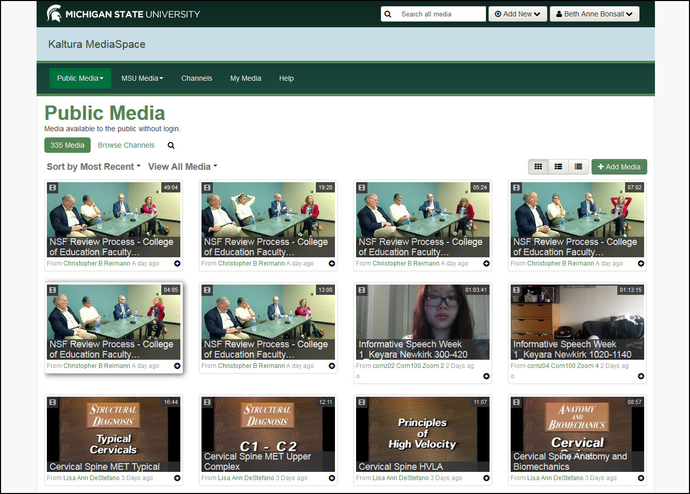Open the Beth Anne Bonsall account menu
690x494 pixels.
point(594,14)
